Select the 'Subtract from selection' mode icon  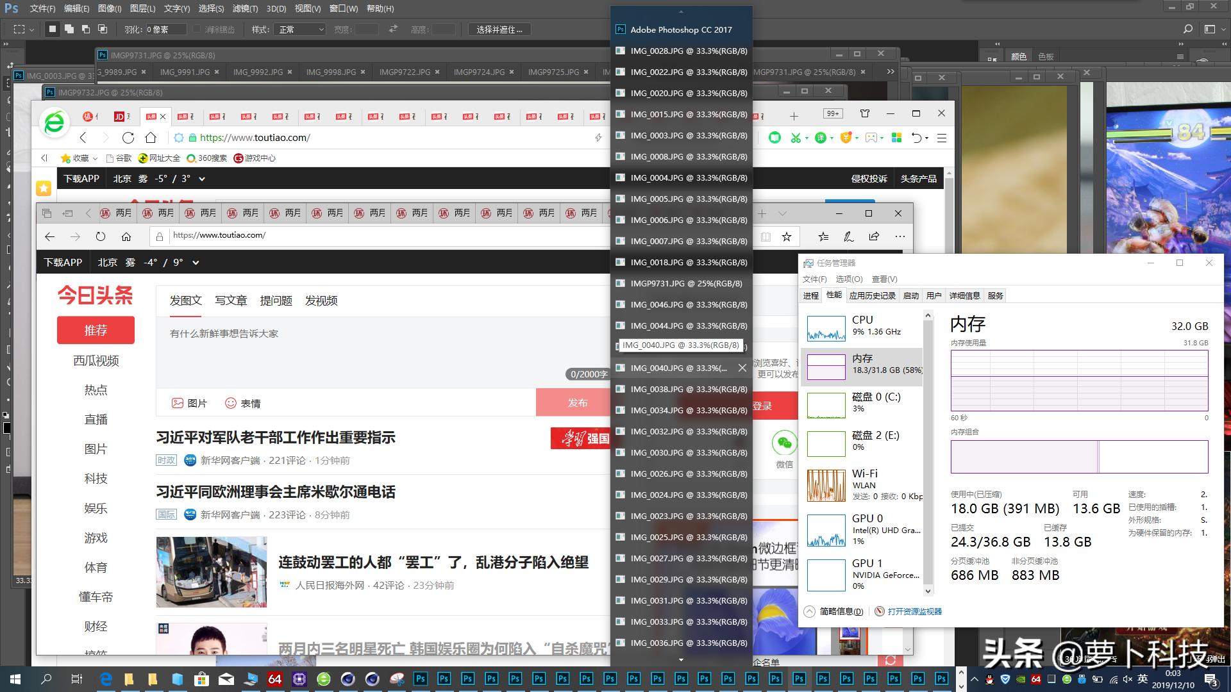click(x=85, y=29)
